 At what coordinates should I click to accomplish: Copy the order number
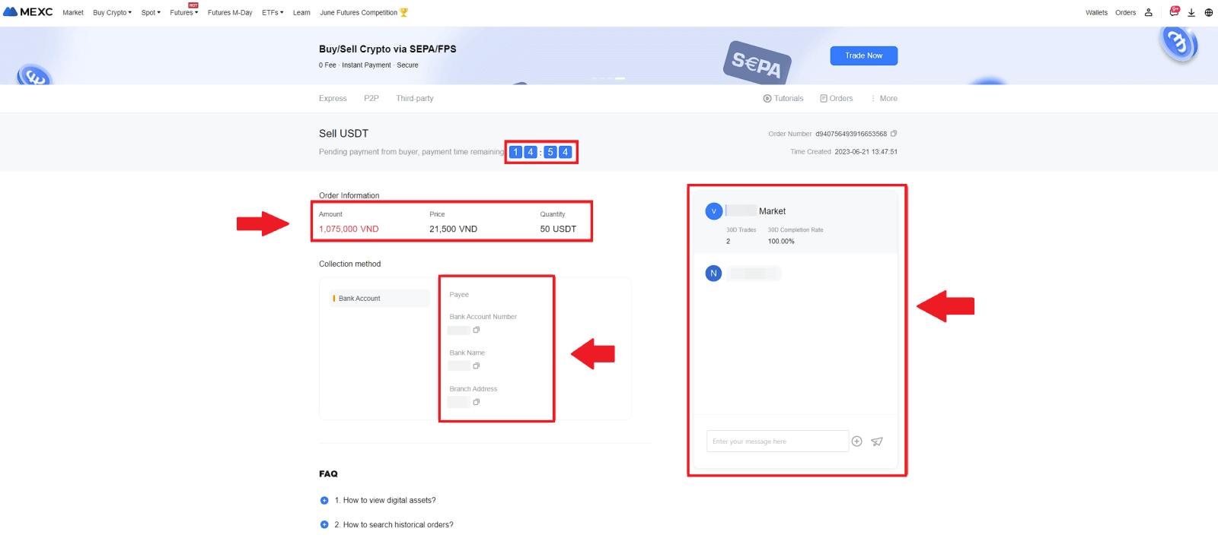894,134
